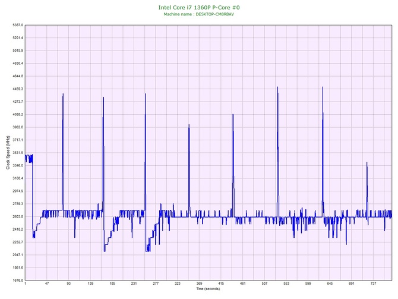Image resolution: width=398 pixels, height=299 pixels.
Task: Click the 553 time axis tick label
Action: pos(286,284)
